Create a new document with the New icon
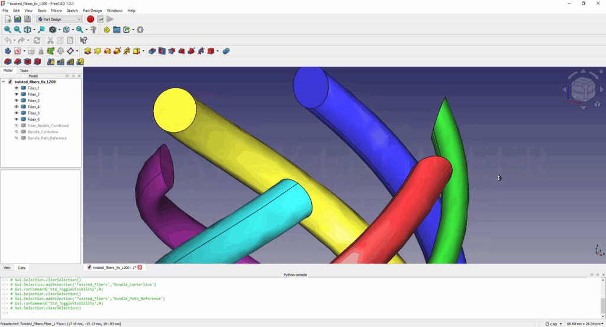606x327 pixels. 8,19
